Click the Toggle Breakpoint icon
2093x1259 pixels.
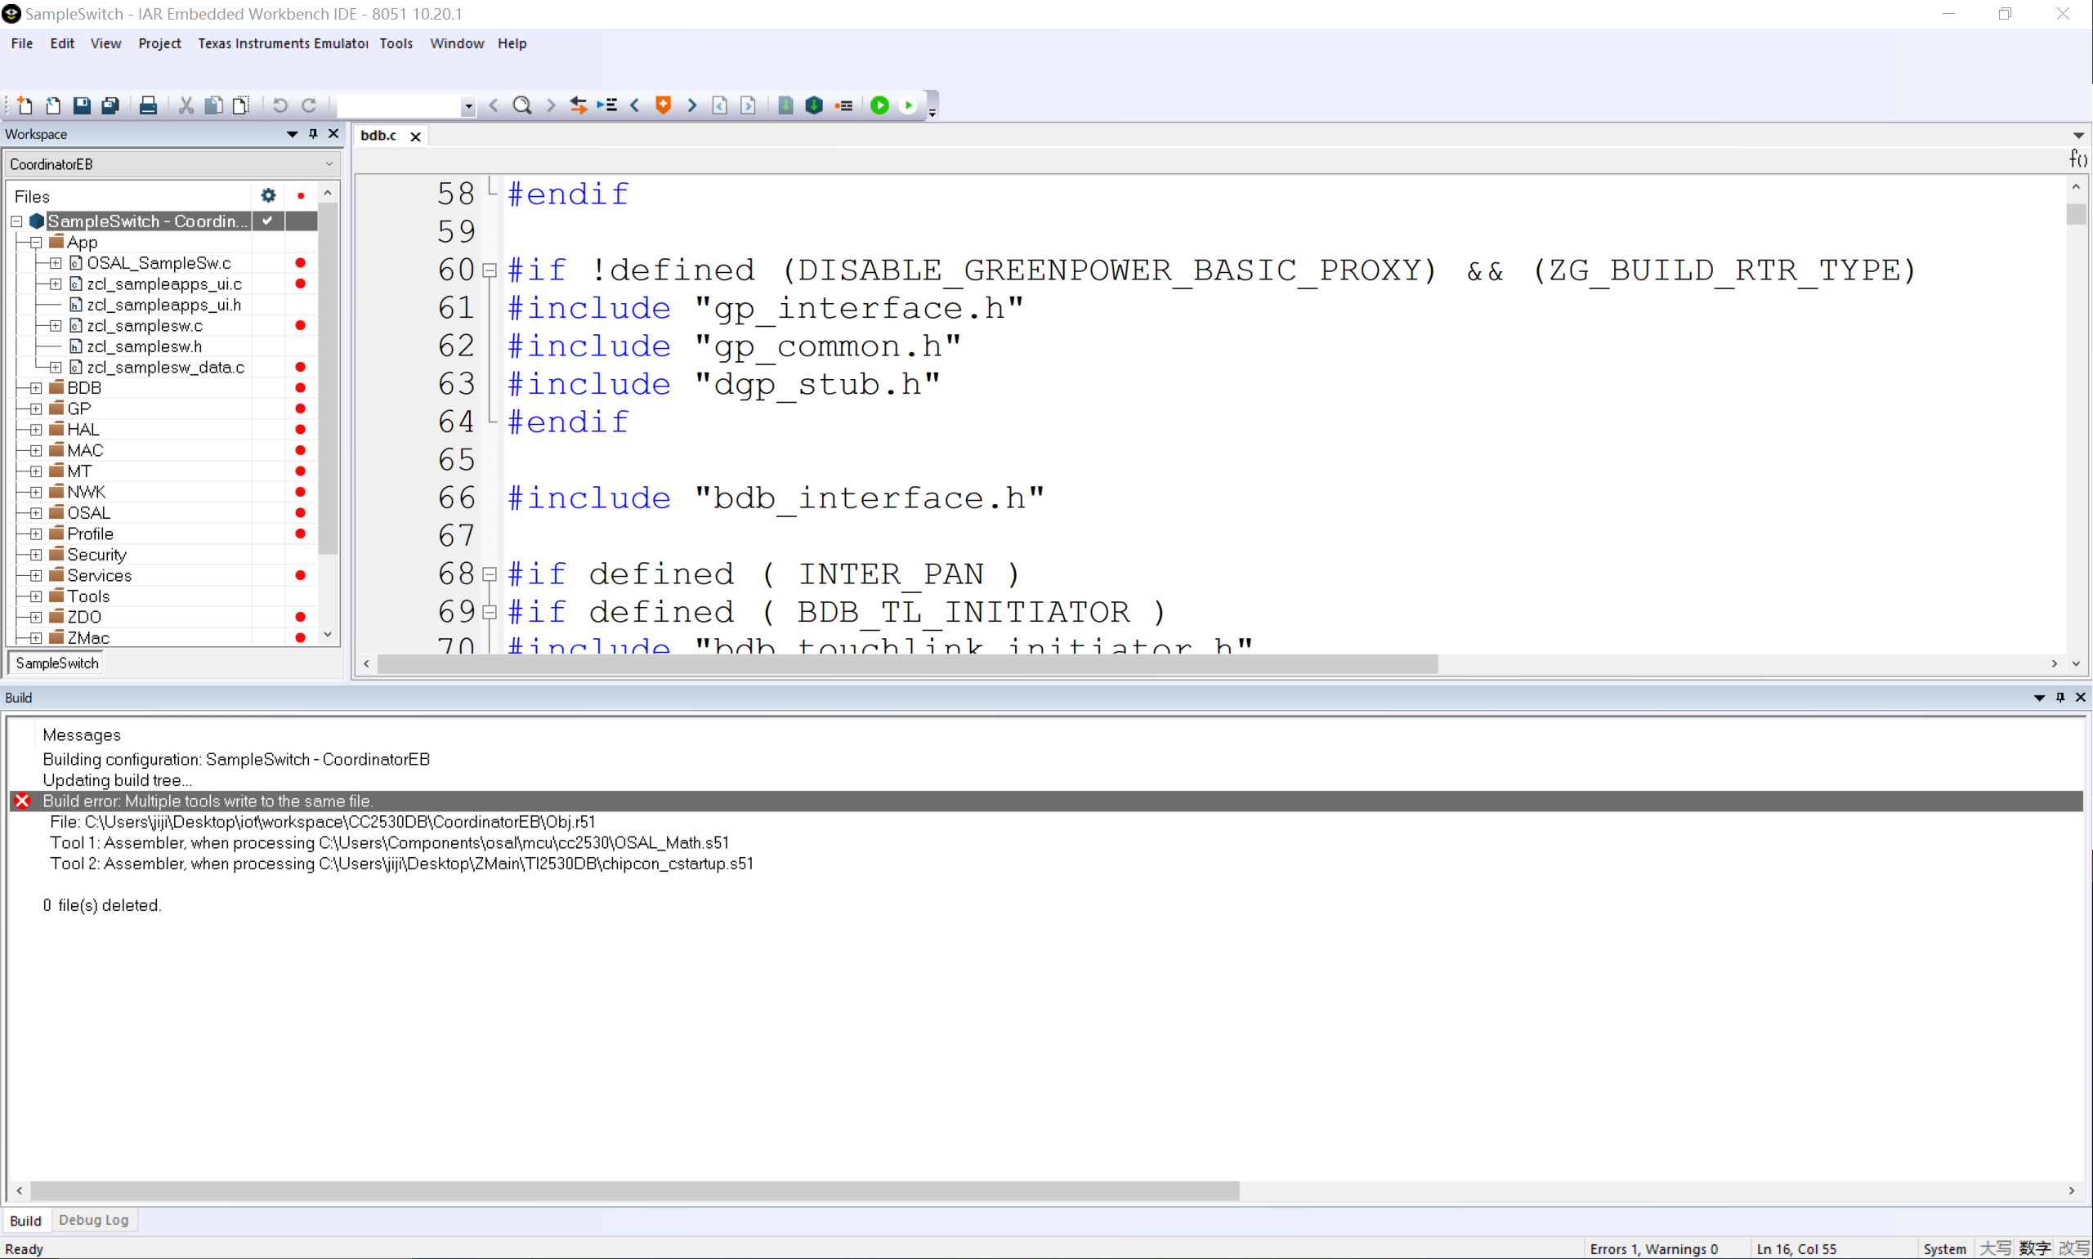[843, 105]
